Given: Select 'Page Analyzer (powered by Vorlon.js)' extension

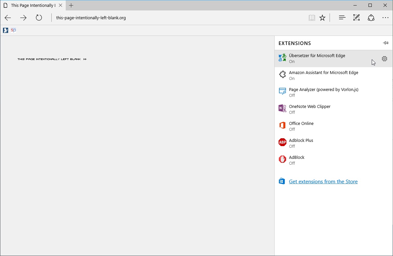Looking at the screenshot, I should click(x=333, y=92).
